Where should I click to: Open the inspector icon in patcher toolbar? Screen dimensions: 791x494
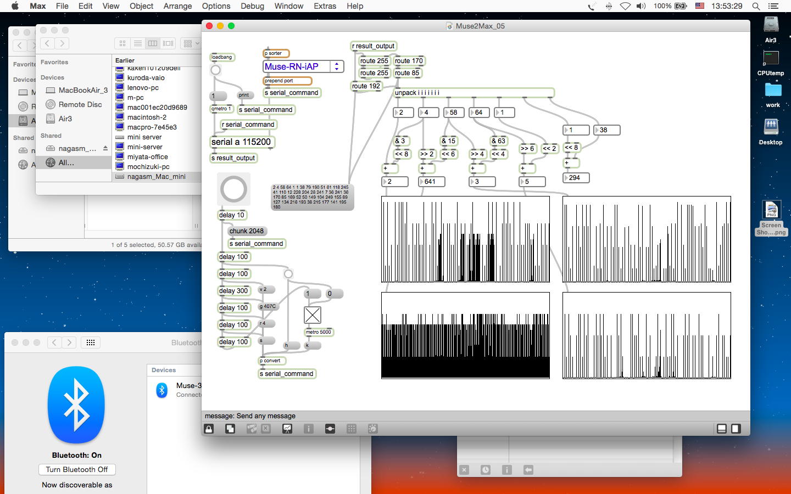(x=309, y=429)
